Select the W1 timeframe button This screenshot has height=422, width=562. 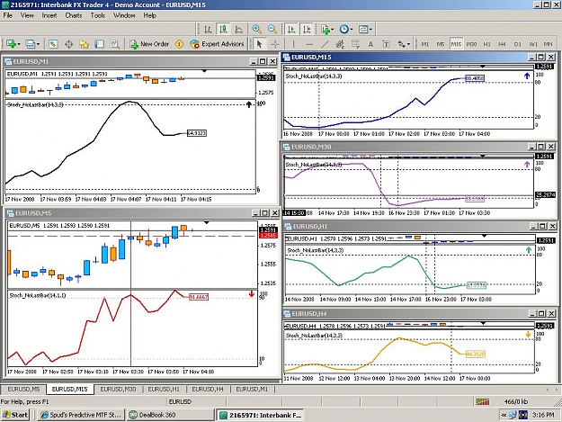click(x=533, y=44)
